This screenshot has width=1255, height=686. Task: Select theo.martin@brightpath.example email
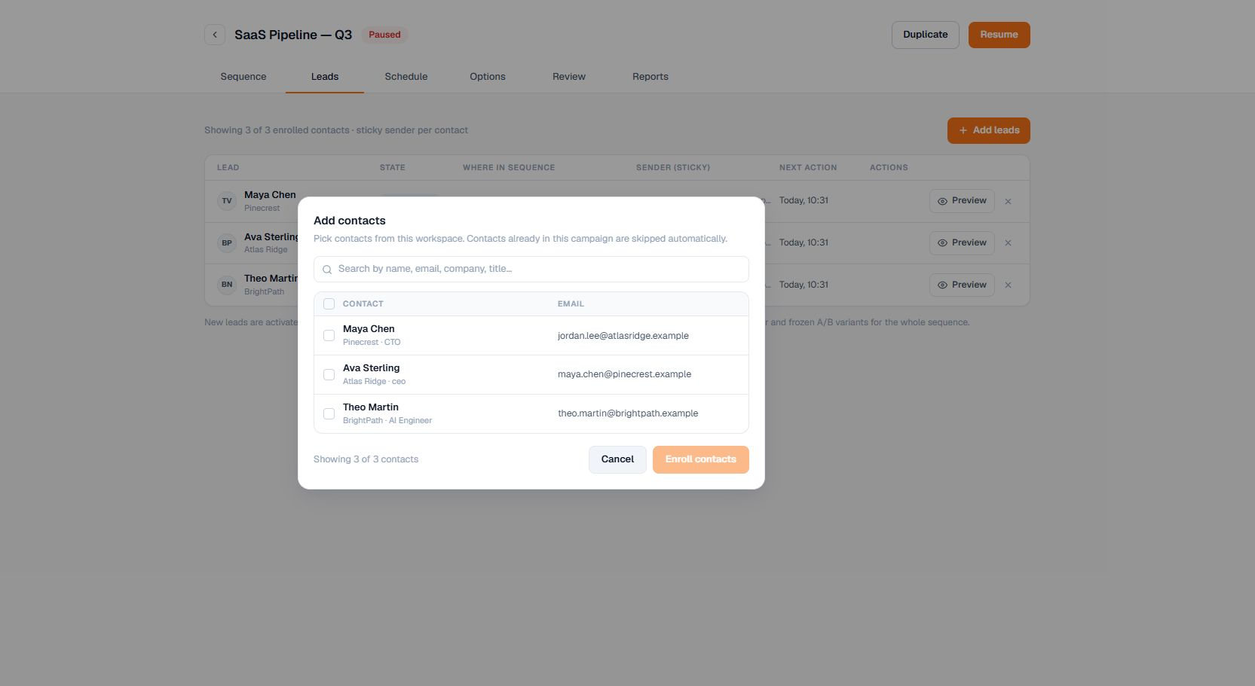point(628,413)
